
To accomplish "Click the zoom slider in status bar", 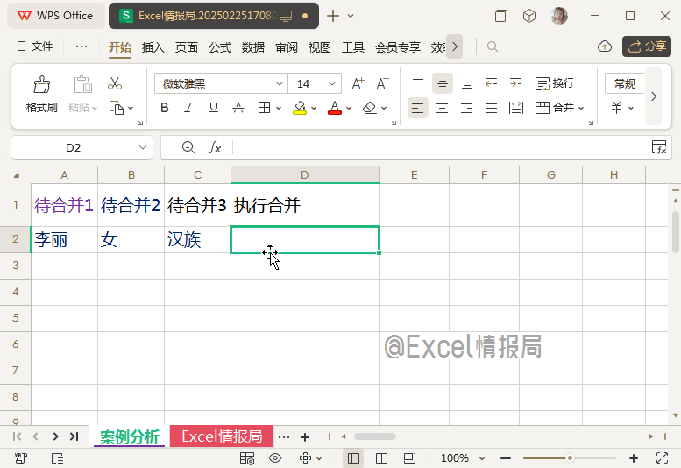I will pyautogui.click(x=571, y=458).
